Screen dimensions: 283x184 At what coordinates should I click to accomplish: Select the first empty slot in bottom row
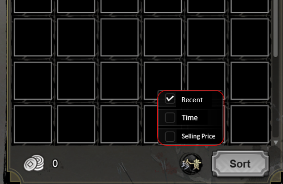click(33, 124)
